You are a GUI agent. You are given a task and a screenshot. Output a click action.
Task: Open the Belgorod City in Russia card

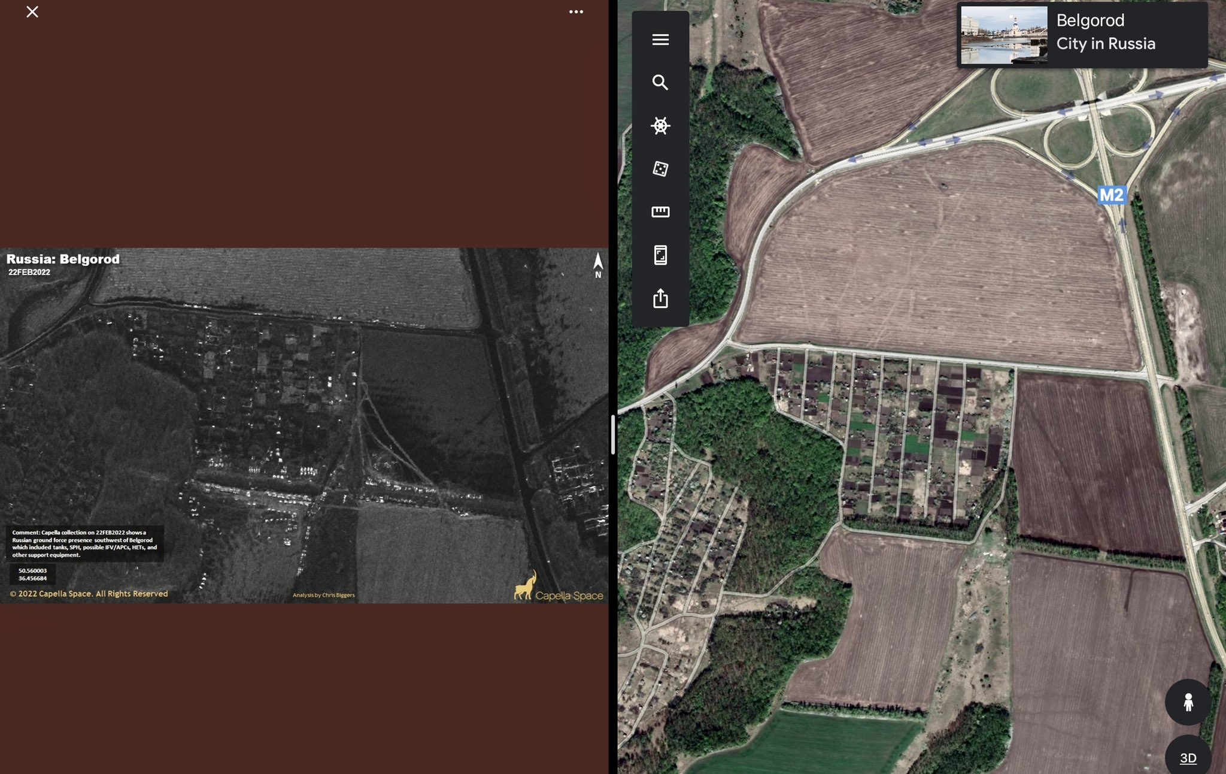click(1105, 32)
